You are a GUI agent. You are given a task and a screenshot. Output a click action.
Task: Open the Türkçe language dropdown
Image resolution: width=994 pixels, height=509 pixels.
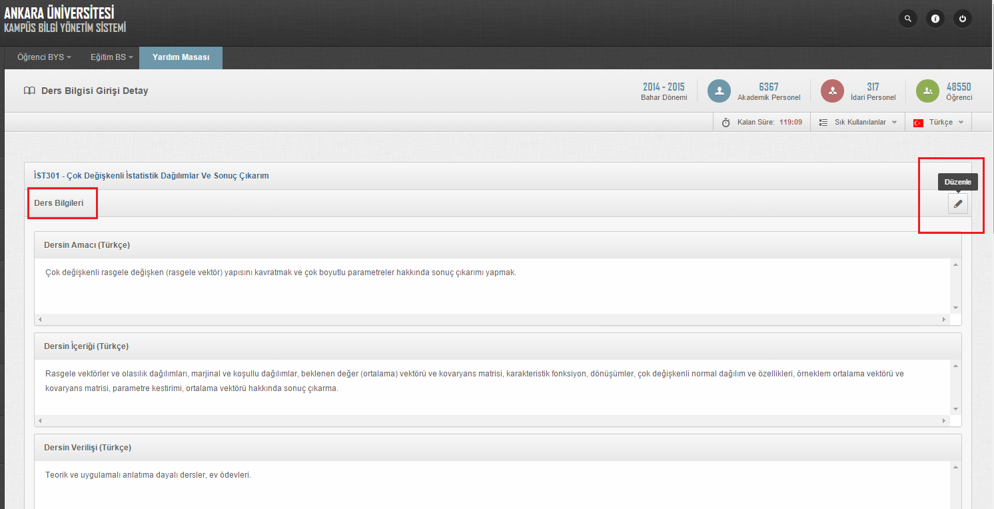pos(939,123)
